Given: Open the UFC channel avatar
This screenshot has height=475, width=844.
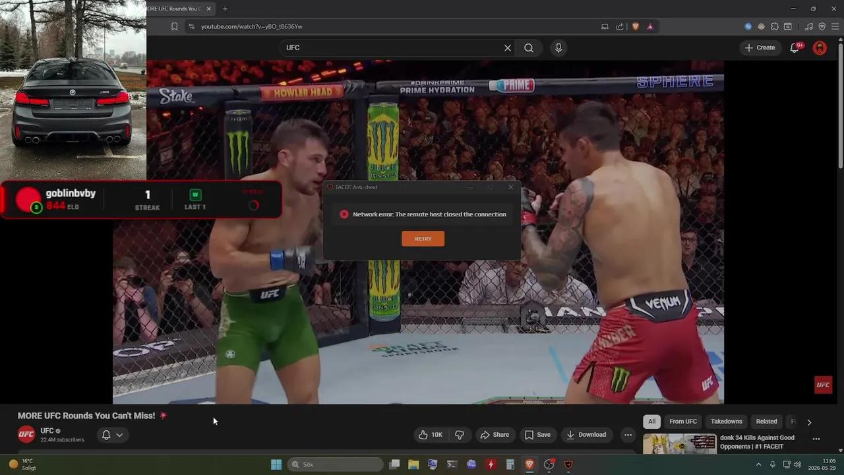Looking at the screenshot, I should (26, 434).
